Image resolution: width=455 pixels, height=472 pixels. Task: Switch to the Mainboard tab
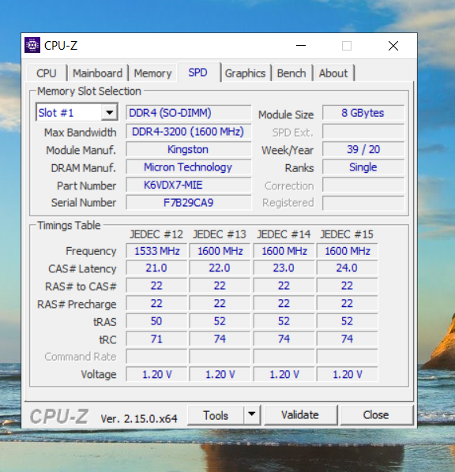tap(97, 73)
